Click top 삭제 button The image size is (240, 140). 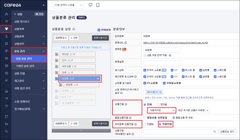coord(74,38)
